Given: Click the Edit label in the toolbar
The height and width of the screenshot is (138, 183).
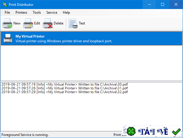Looking at the screenshot, I should pos(37,23).
